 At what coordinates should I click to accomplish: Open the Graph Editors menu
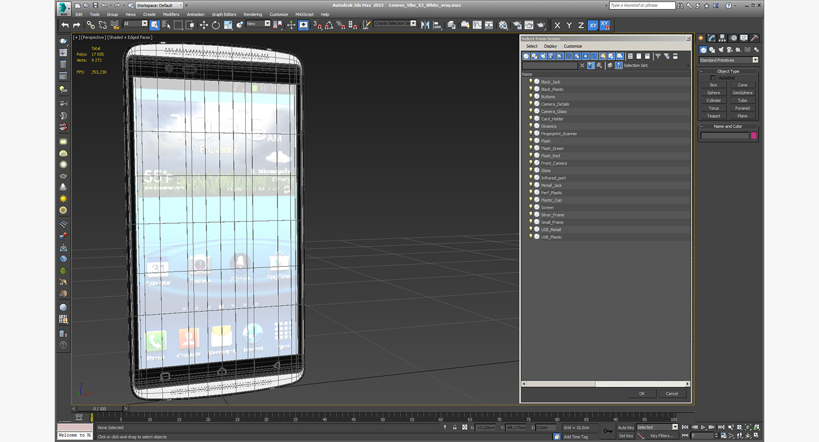click(224, 14)
